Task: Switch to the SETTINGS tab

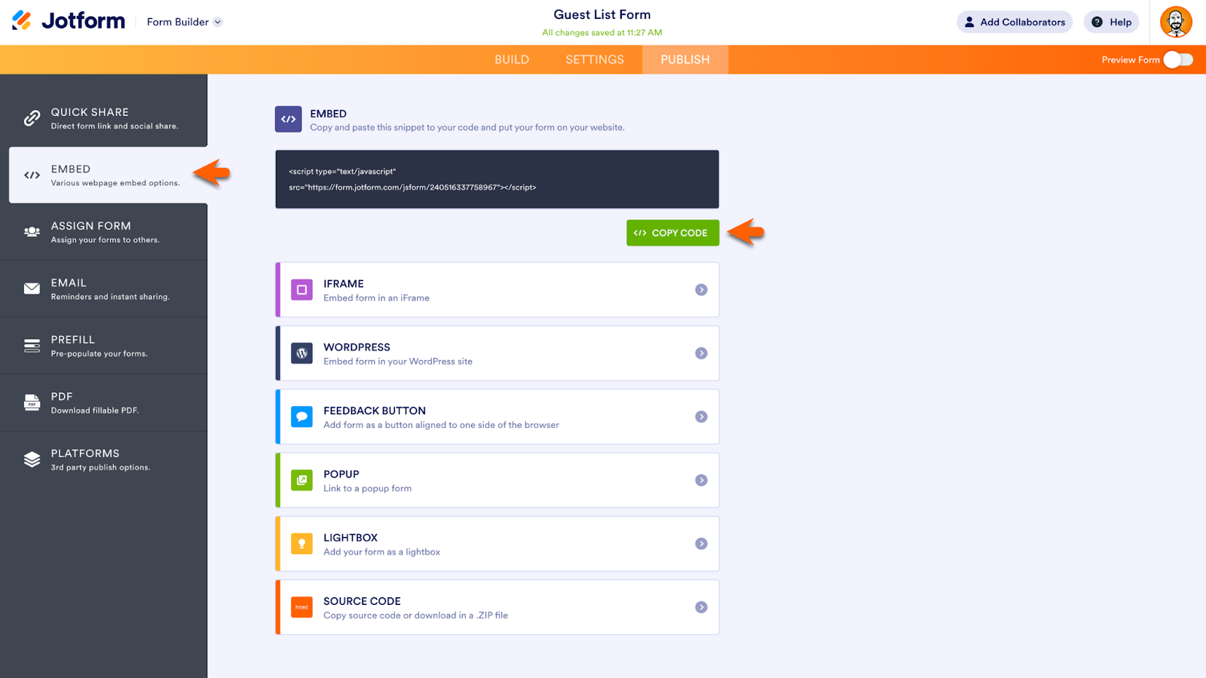Action: pos(595,60)
